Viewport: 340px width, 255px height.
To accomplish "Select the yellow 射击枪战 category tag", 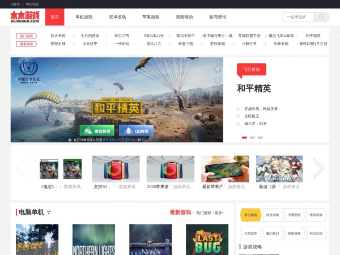I will tap(250, 215).
